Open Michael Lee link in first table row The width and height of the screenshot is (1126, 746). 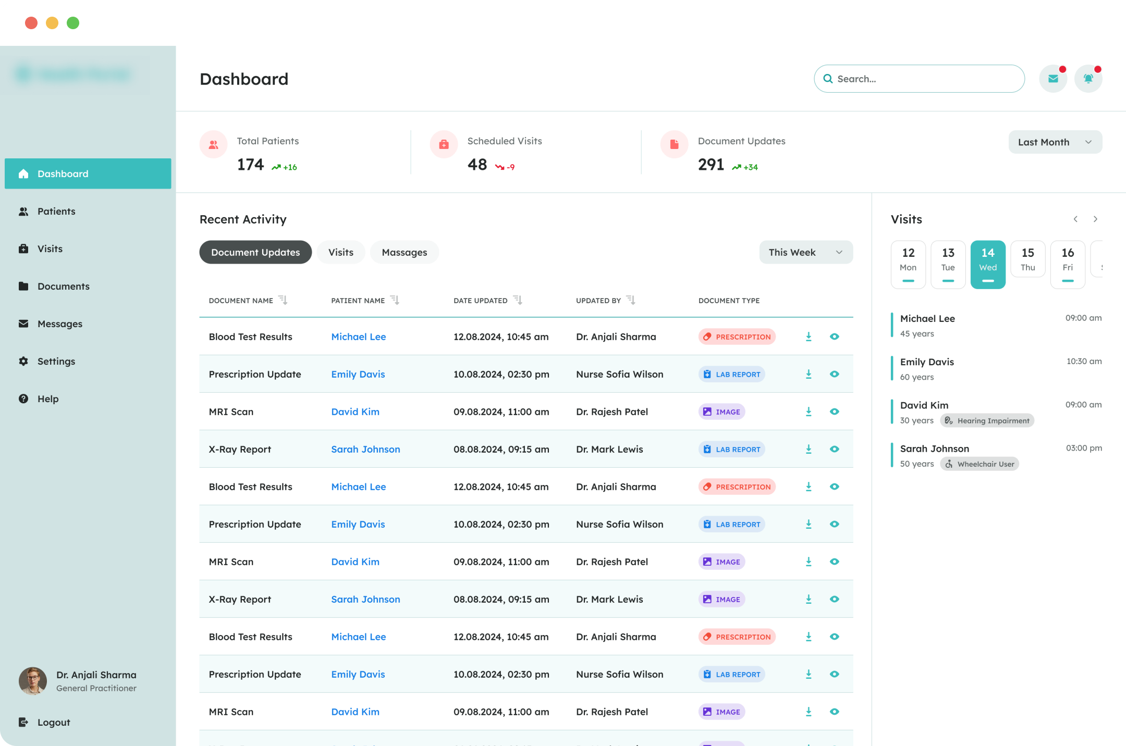tap(359, 337)
